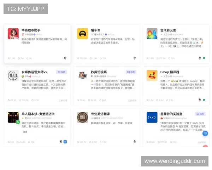This screenshot has height=170, width=212.
Task: Click the 秒剪短视频 bear avatar
Action: [x=82, y=75]
